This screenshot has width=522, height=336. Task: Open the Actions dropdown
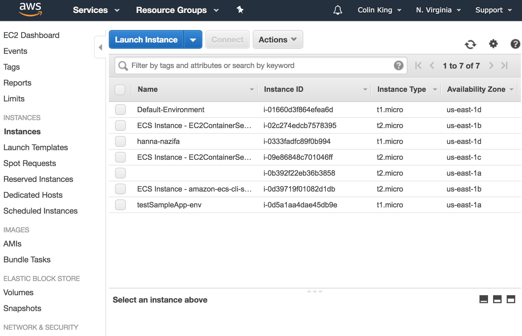(x=278, y=40)
